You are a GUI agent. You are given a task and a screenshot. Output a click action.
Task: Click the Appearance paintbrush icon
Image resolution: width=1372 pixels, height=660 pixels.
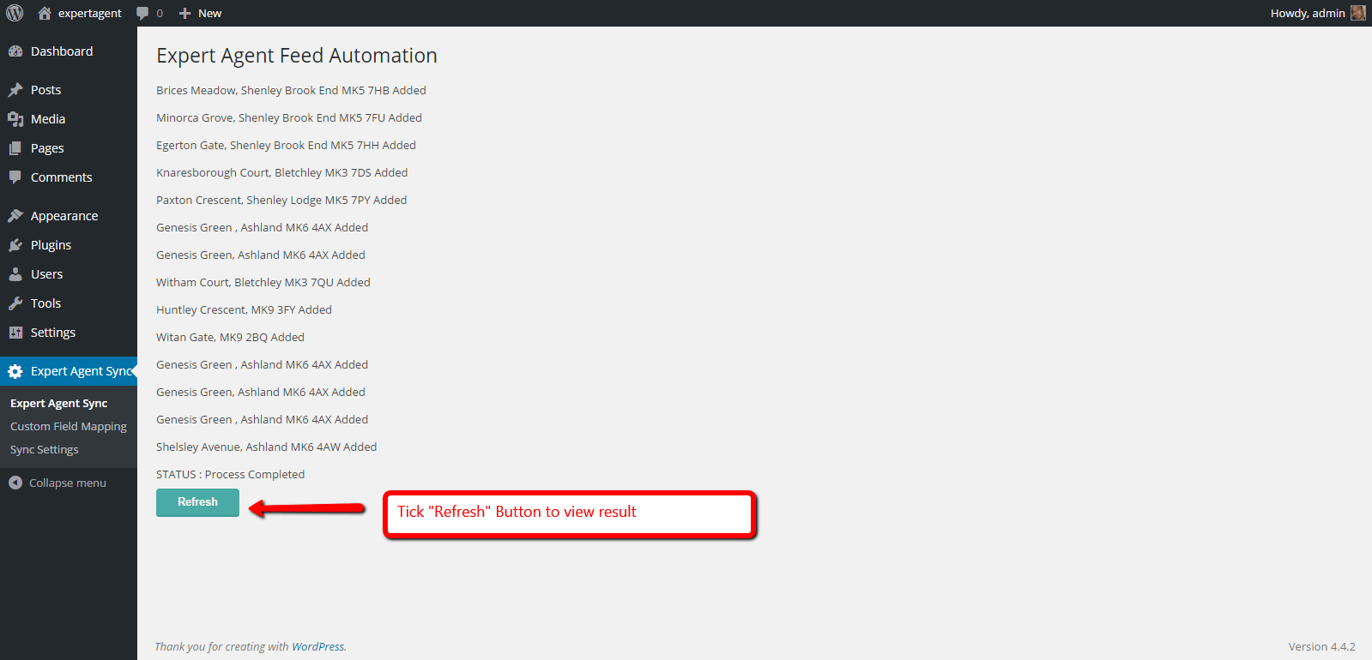coord(15,216)
